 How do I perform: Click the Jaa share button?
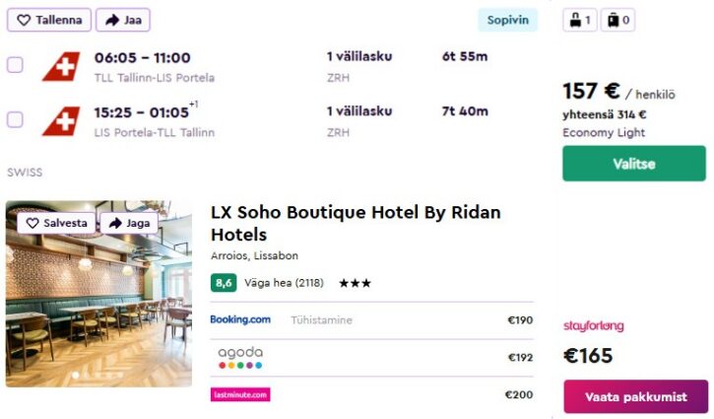(x=123, y=20)
